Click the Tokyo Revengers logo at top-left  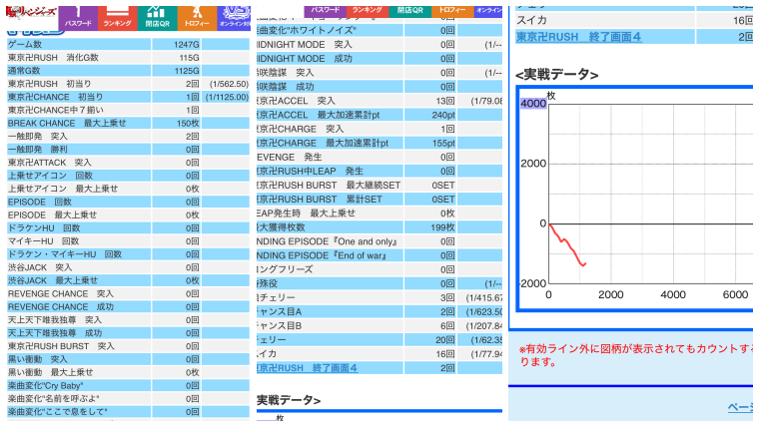point(28,14)
